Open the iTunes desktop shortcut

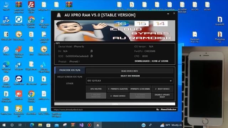point(6,51)
